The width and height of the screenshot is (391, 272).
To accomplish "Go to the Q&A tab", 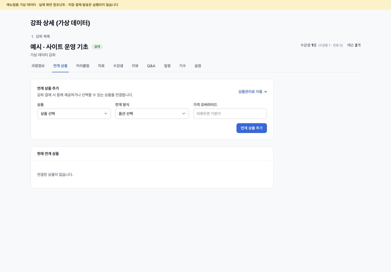I will [151, 66].
